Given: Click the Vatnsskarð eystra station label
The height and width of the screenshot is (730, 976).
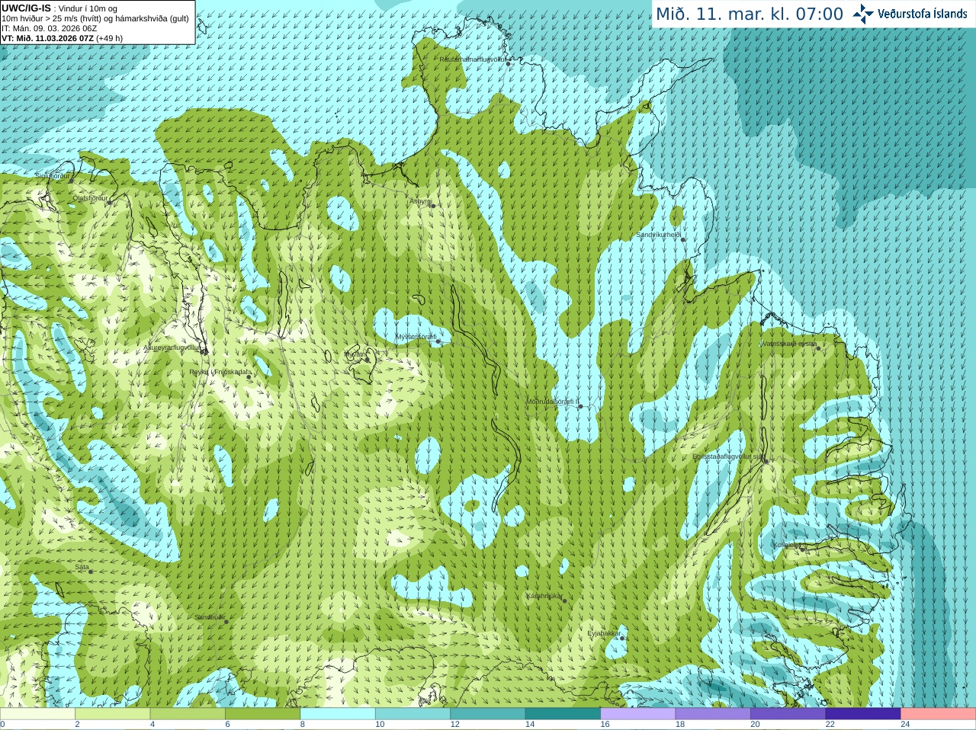Looking at the screenshot, I should [789, 344].
